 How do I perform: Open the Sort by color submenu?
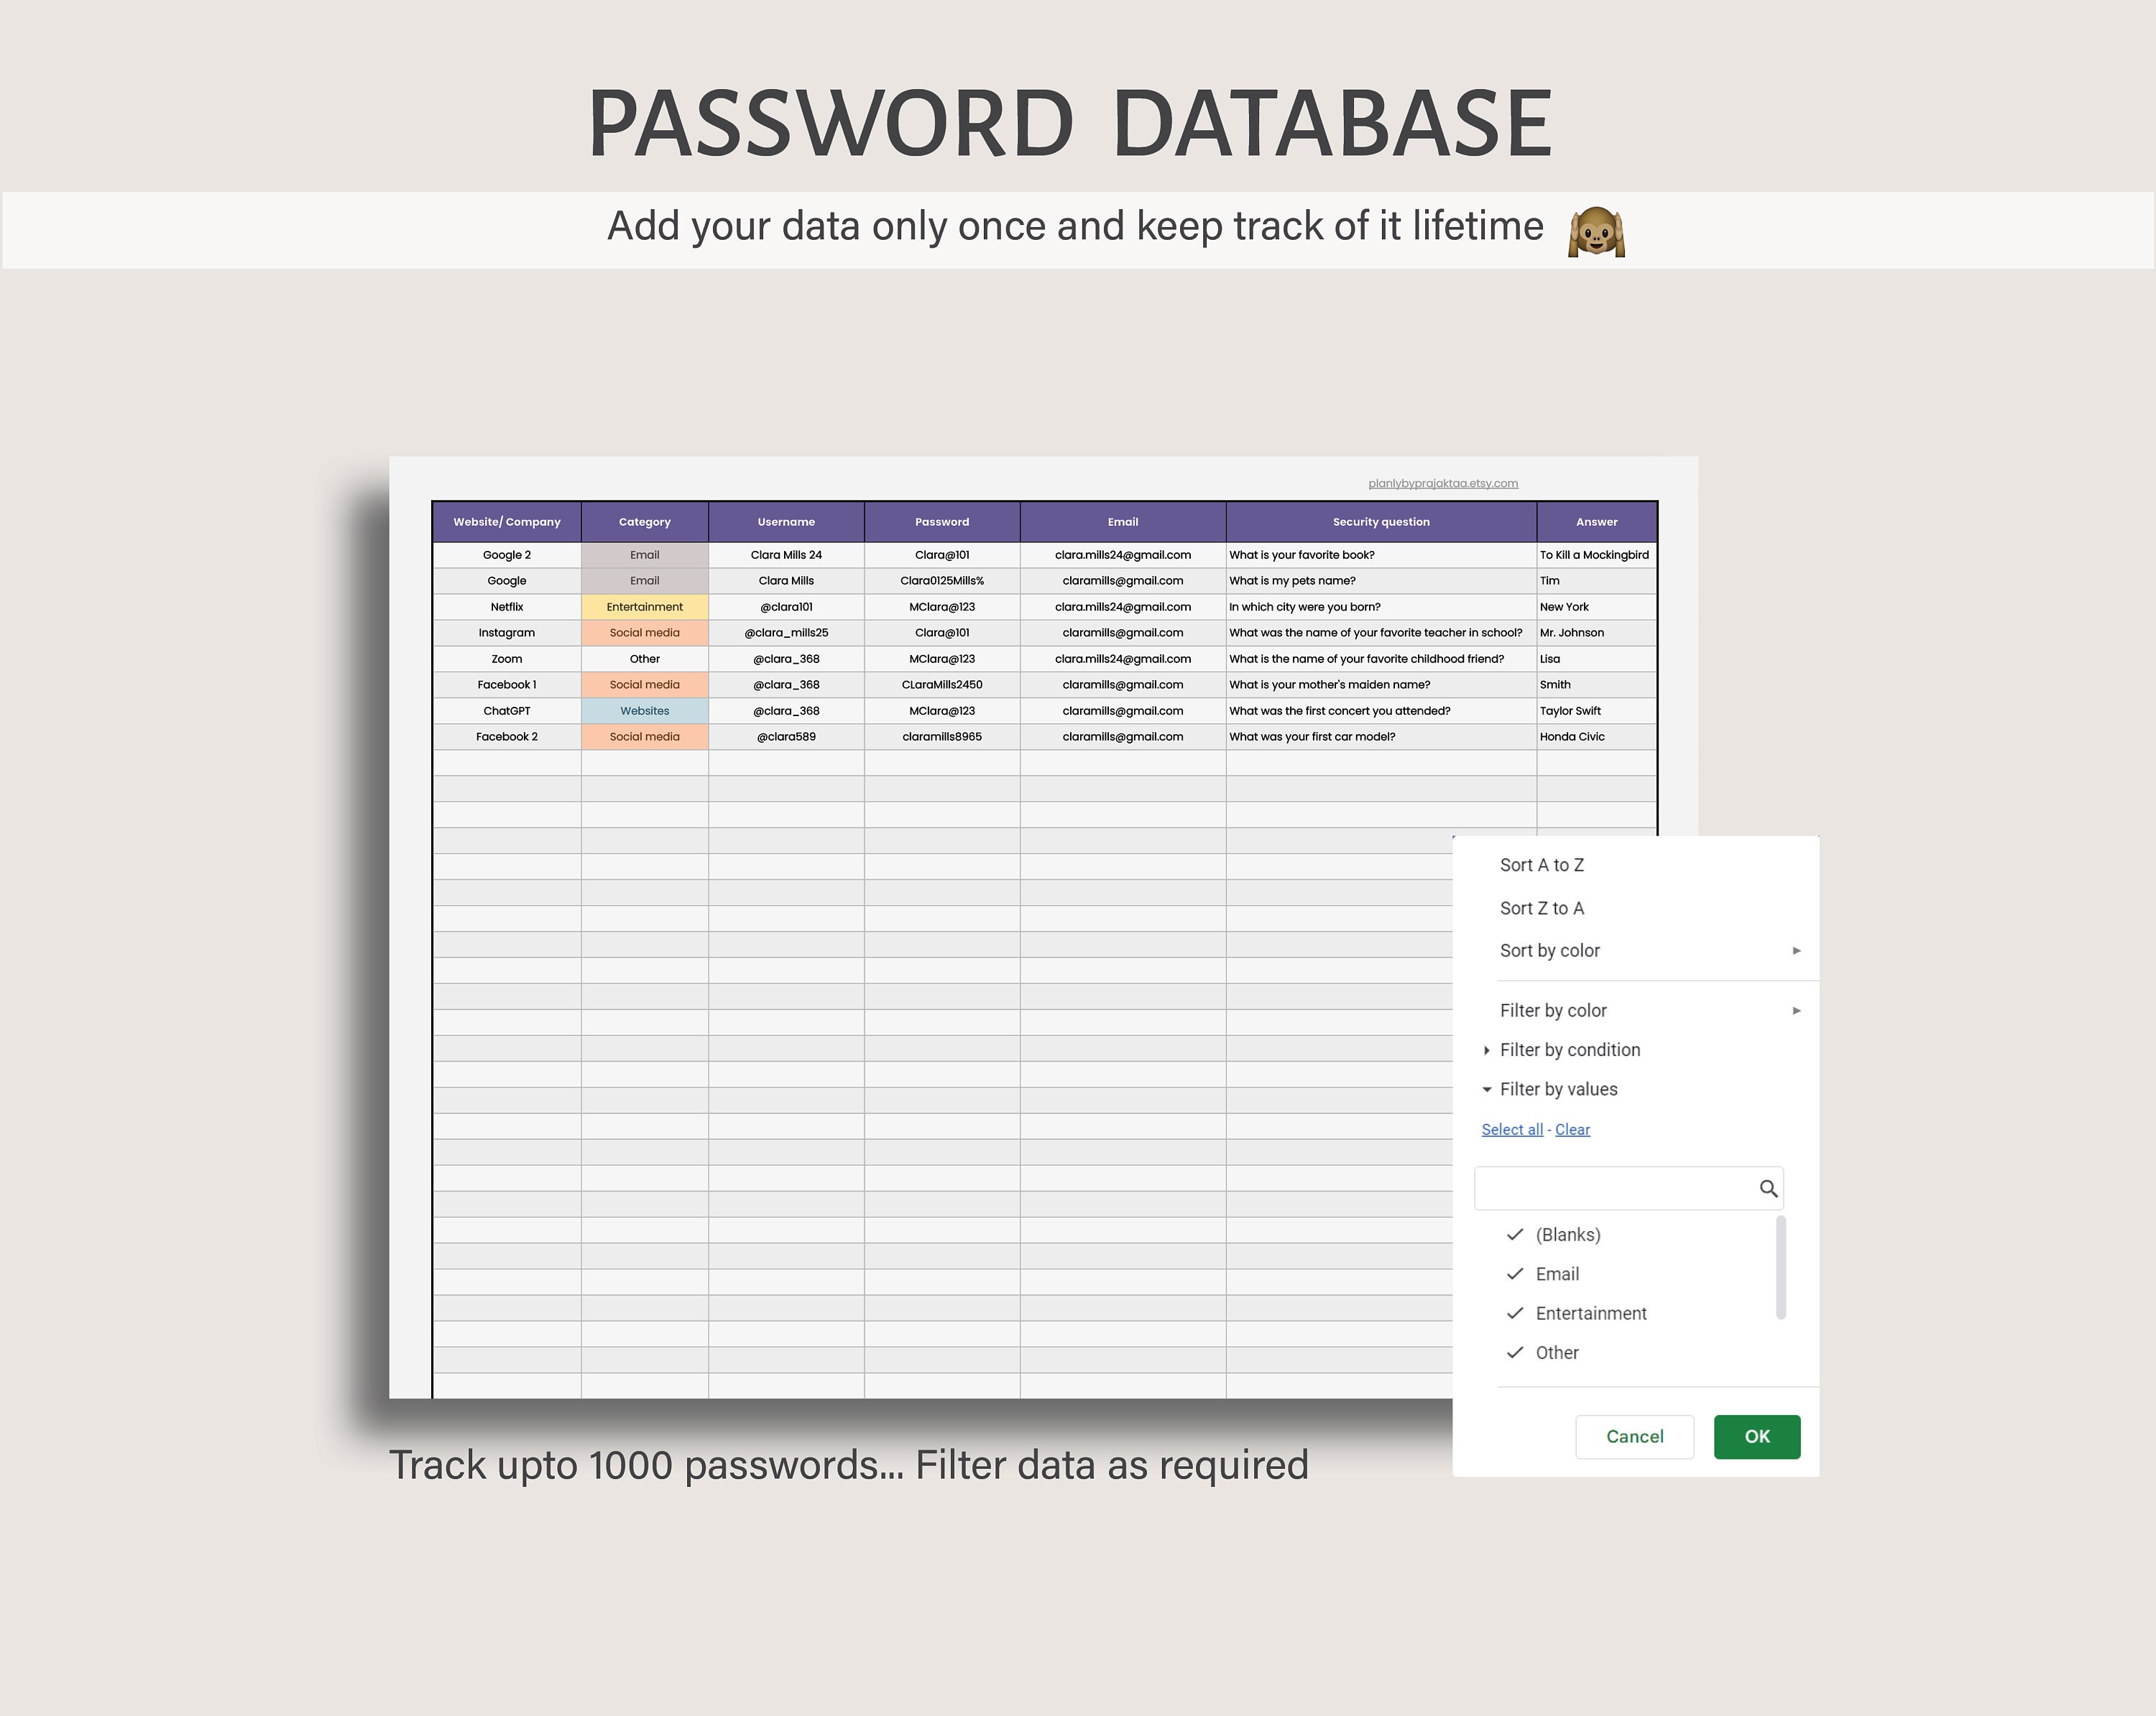coord(1550,950)
